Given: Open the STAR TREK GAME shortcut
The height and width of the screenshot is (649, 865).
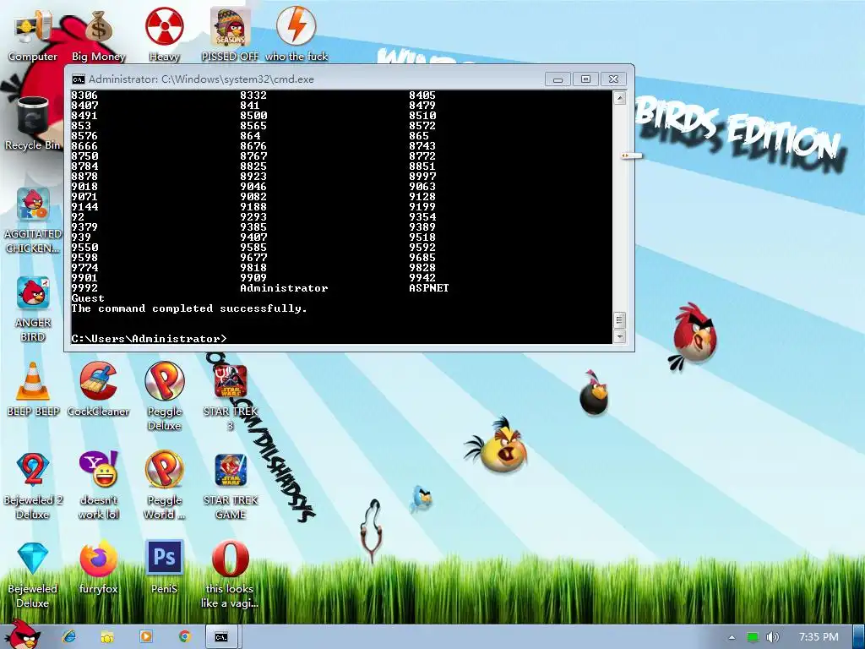Looking at the screenshot, I should [230, 486].
